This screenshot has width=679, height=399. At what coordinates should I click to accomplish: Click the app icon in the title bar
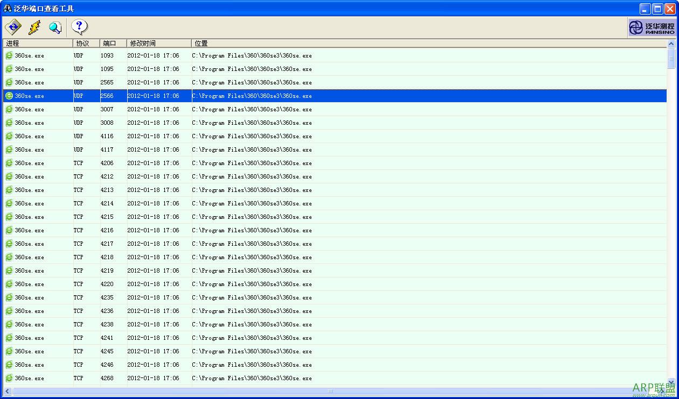(8, 9)
